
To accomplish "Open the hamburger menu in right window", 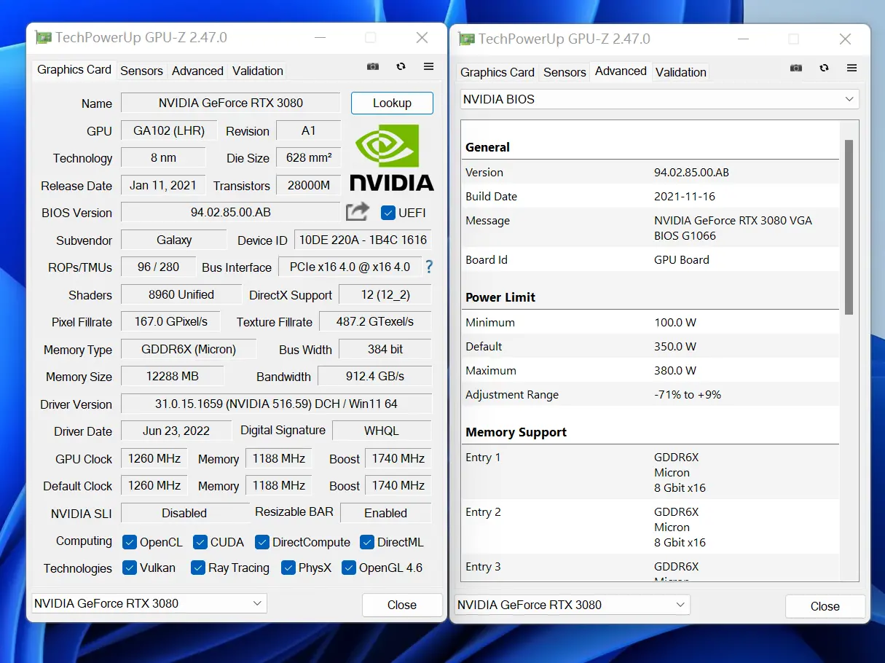I will 851,68.
